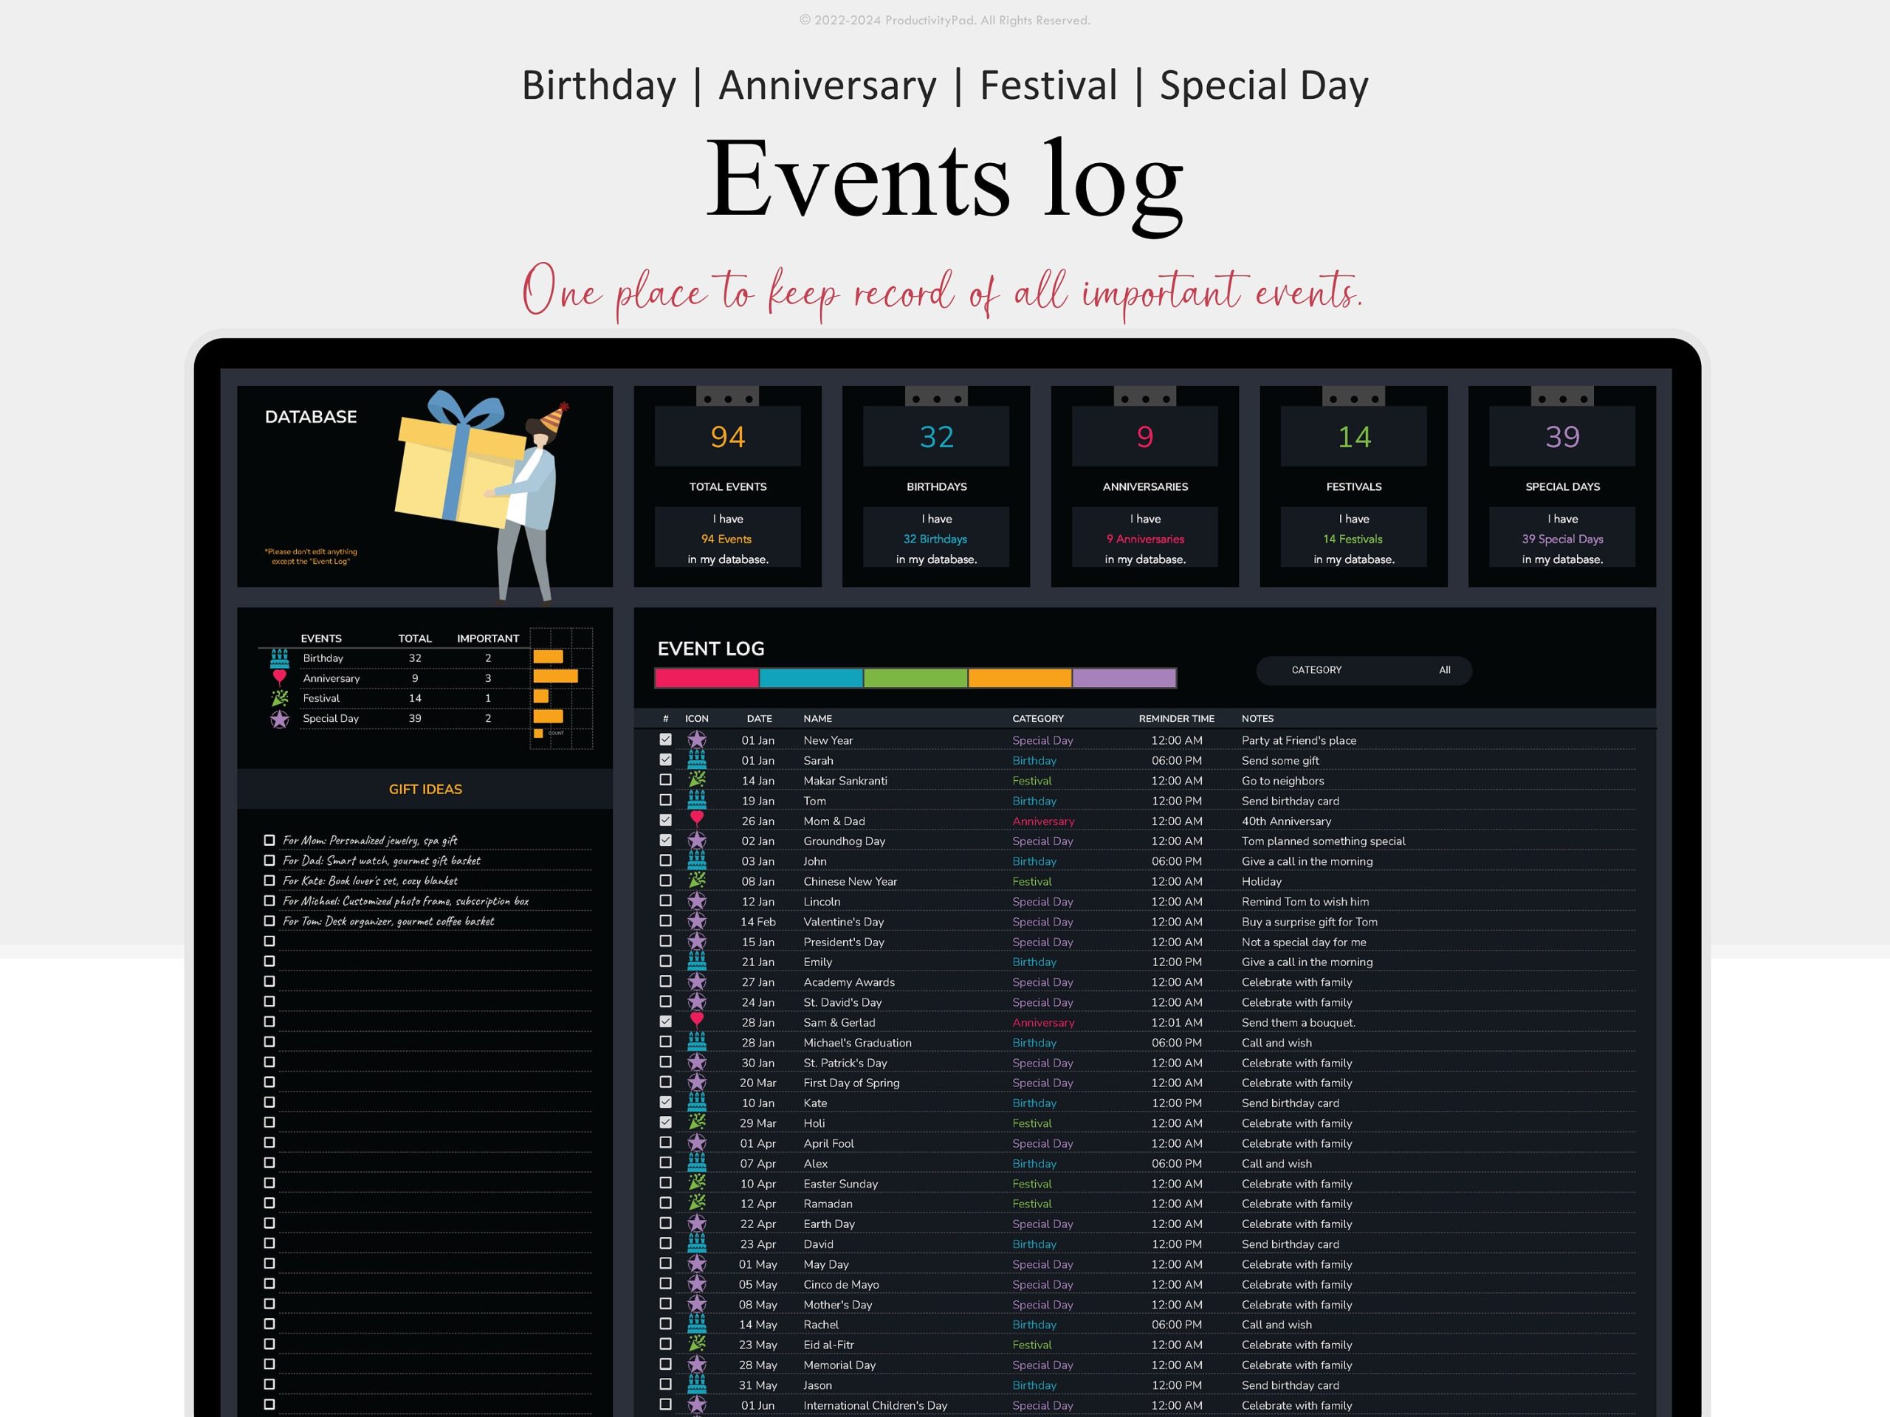Click the Anniversary heart icon in summary table
1890x1417 pixels.
click(x=279, y=678)
